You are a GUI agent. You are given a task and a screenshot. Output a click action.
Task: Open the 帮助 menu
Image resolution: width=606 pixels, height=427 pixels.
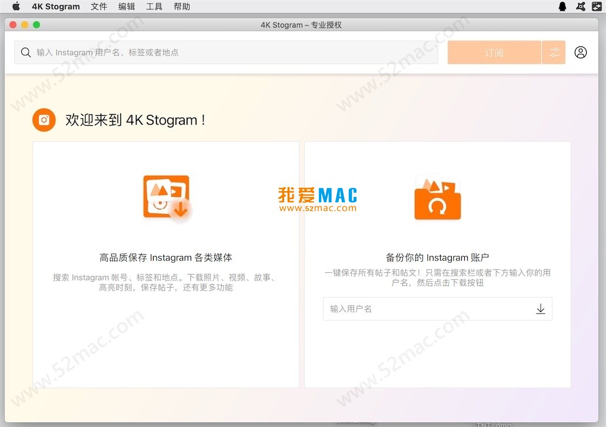182,6
